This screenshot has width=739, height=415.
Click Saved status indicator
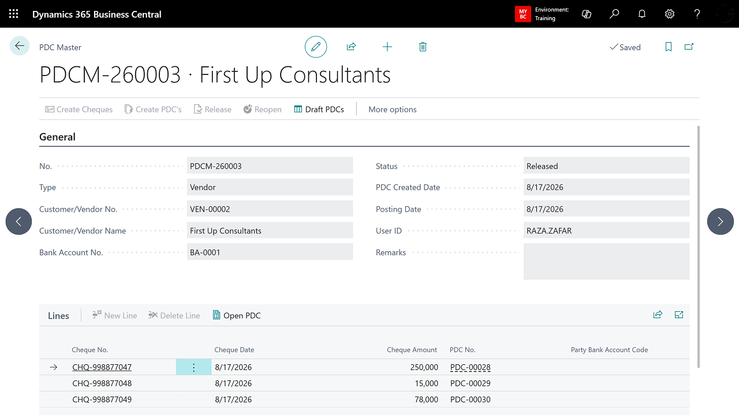625,47
